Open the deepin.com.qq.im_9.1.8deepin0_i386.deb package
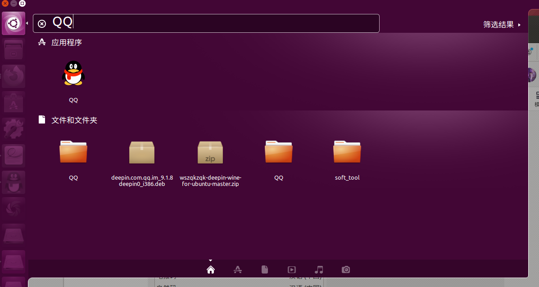 click(x=142, y=153)
